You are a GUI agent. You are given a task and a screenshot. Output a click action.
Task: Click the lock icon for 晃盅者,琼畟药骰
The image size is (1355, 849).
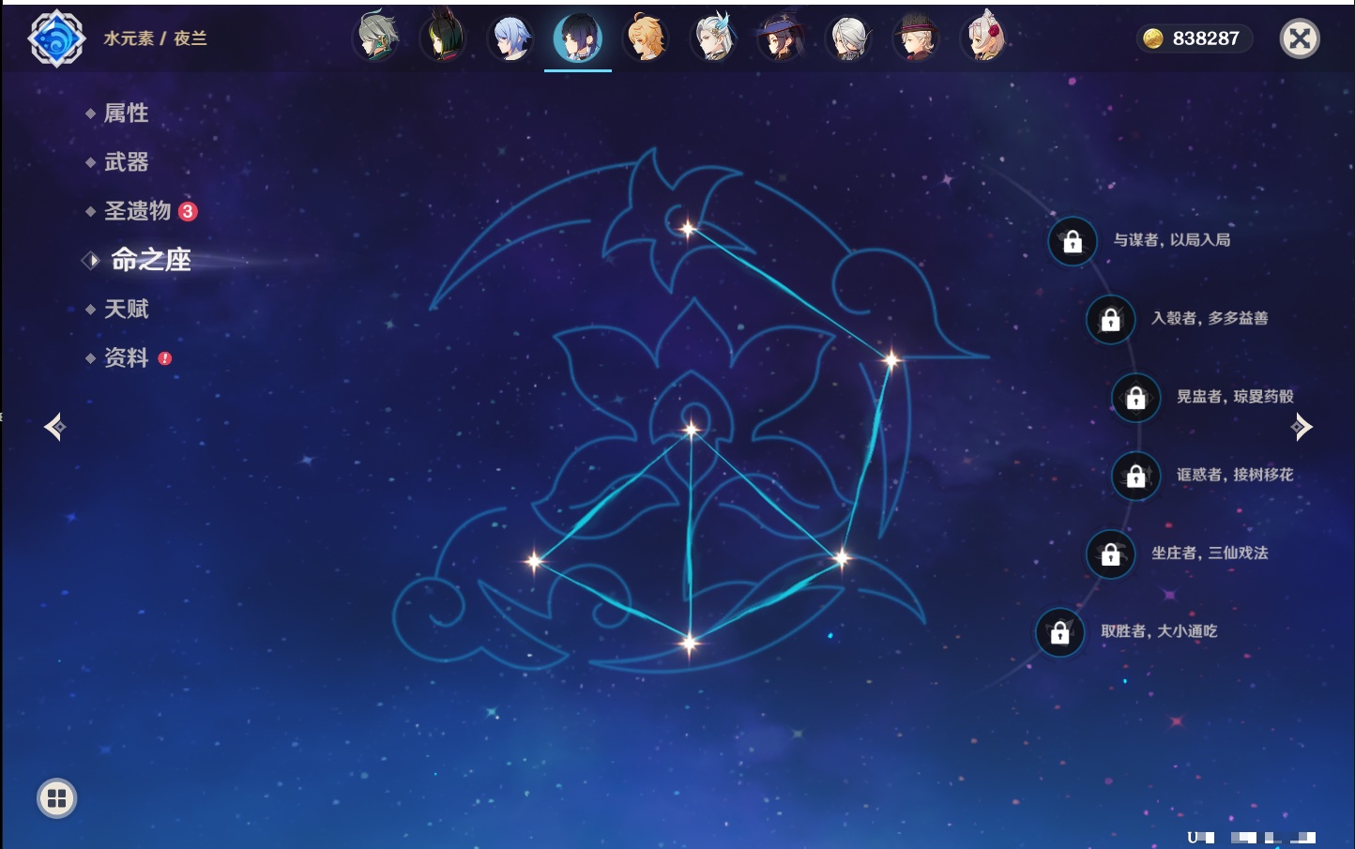pyautogui.click(x=1136, y=397)
